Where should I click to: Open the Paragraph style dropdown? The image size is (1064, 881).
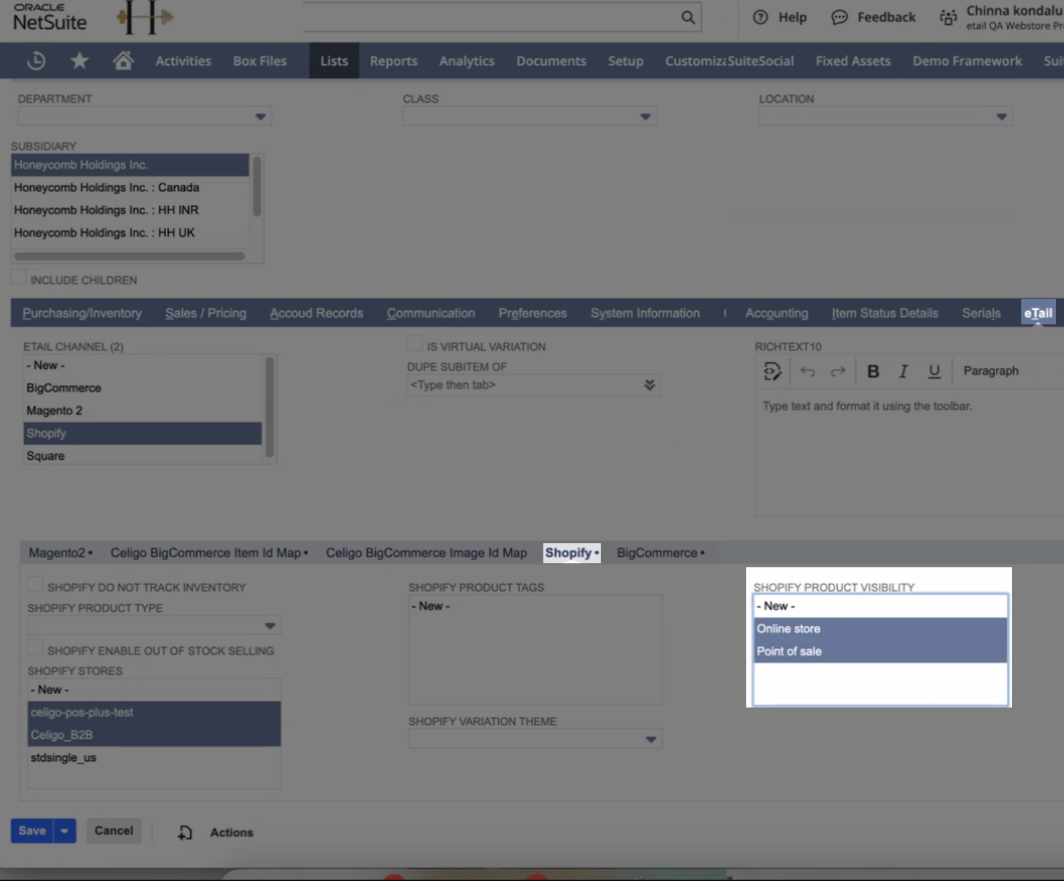coord(991,371)
